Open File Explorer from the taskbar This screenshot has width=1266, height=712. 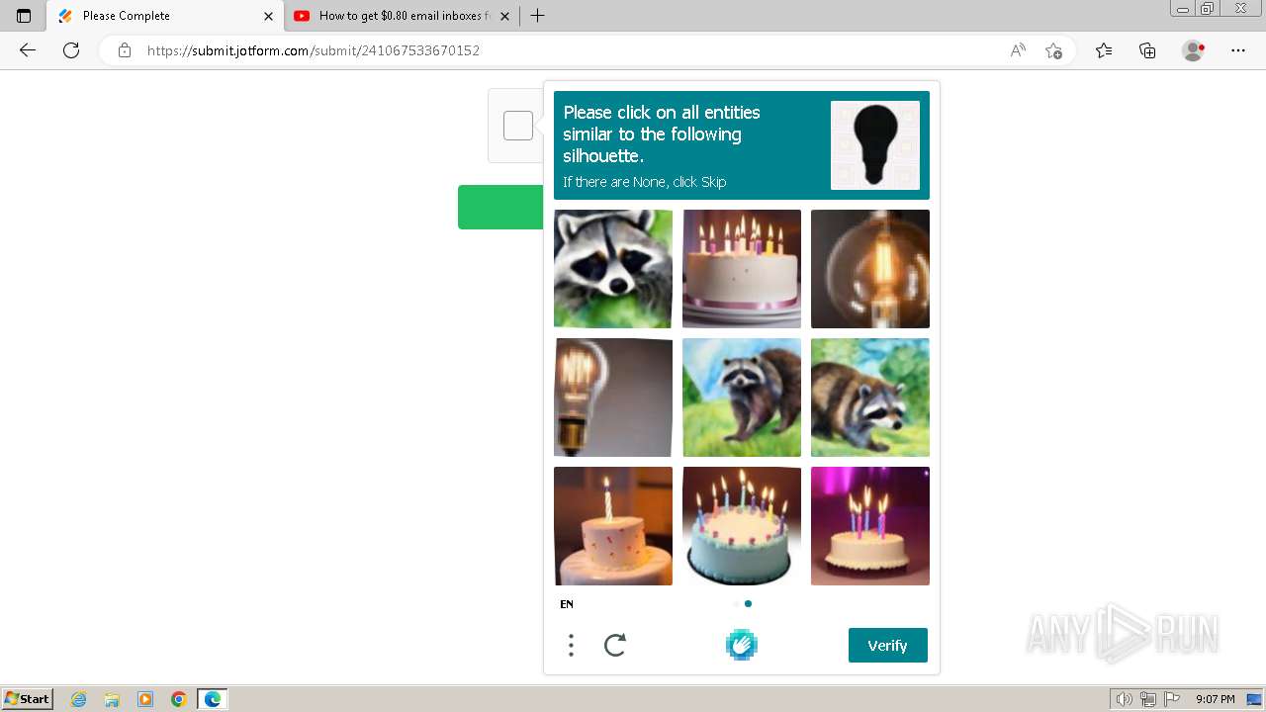click(x=112, y=699)
